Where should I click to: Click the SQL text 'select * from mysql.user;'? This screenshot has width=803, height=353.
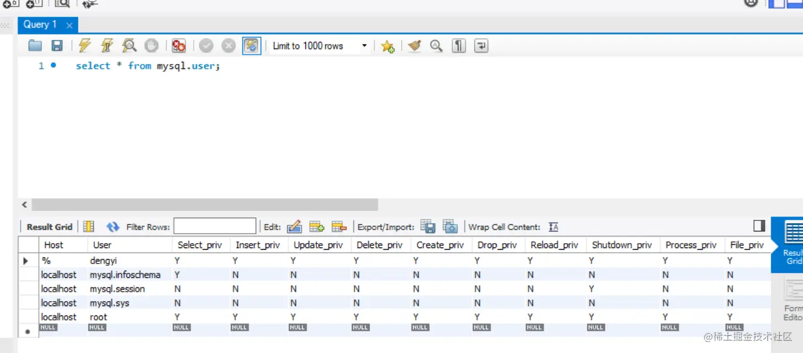coord(148,66)
